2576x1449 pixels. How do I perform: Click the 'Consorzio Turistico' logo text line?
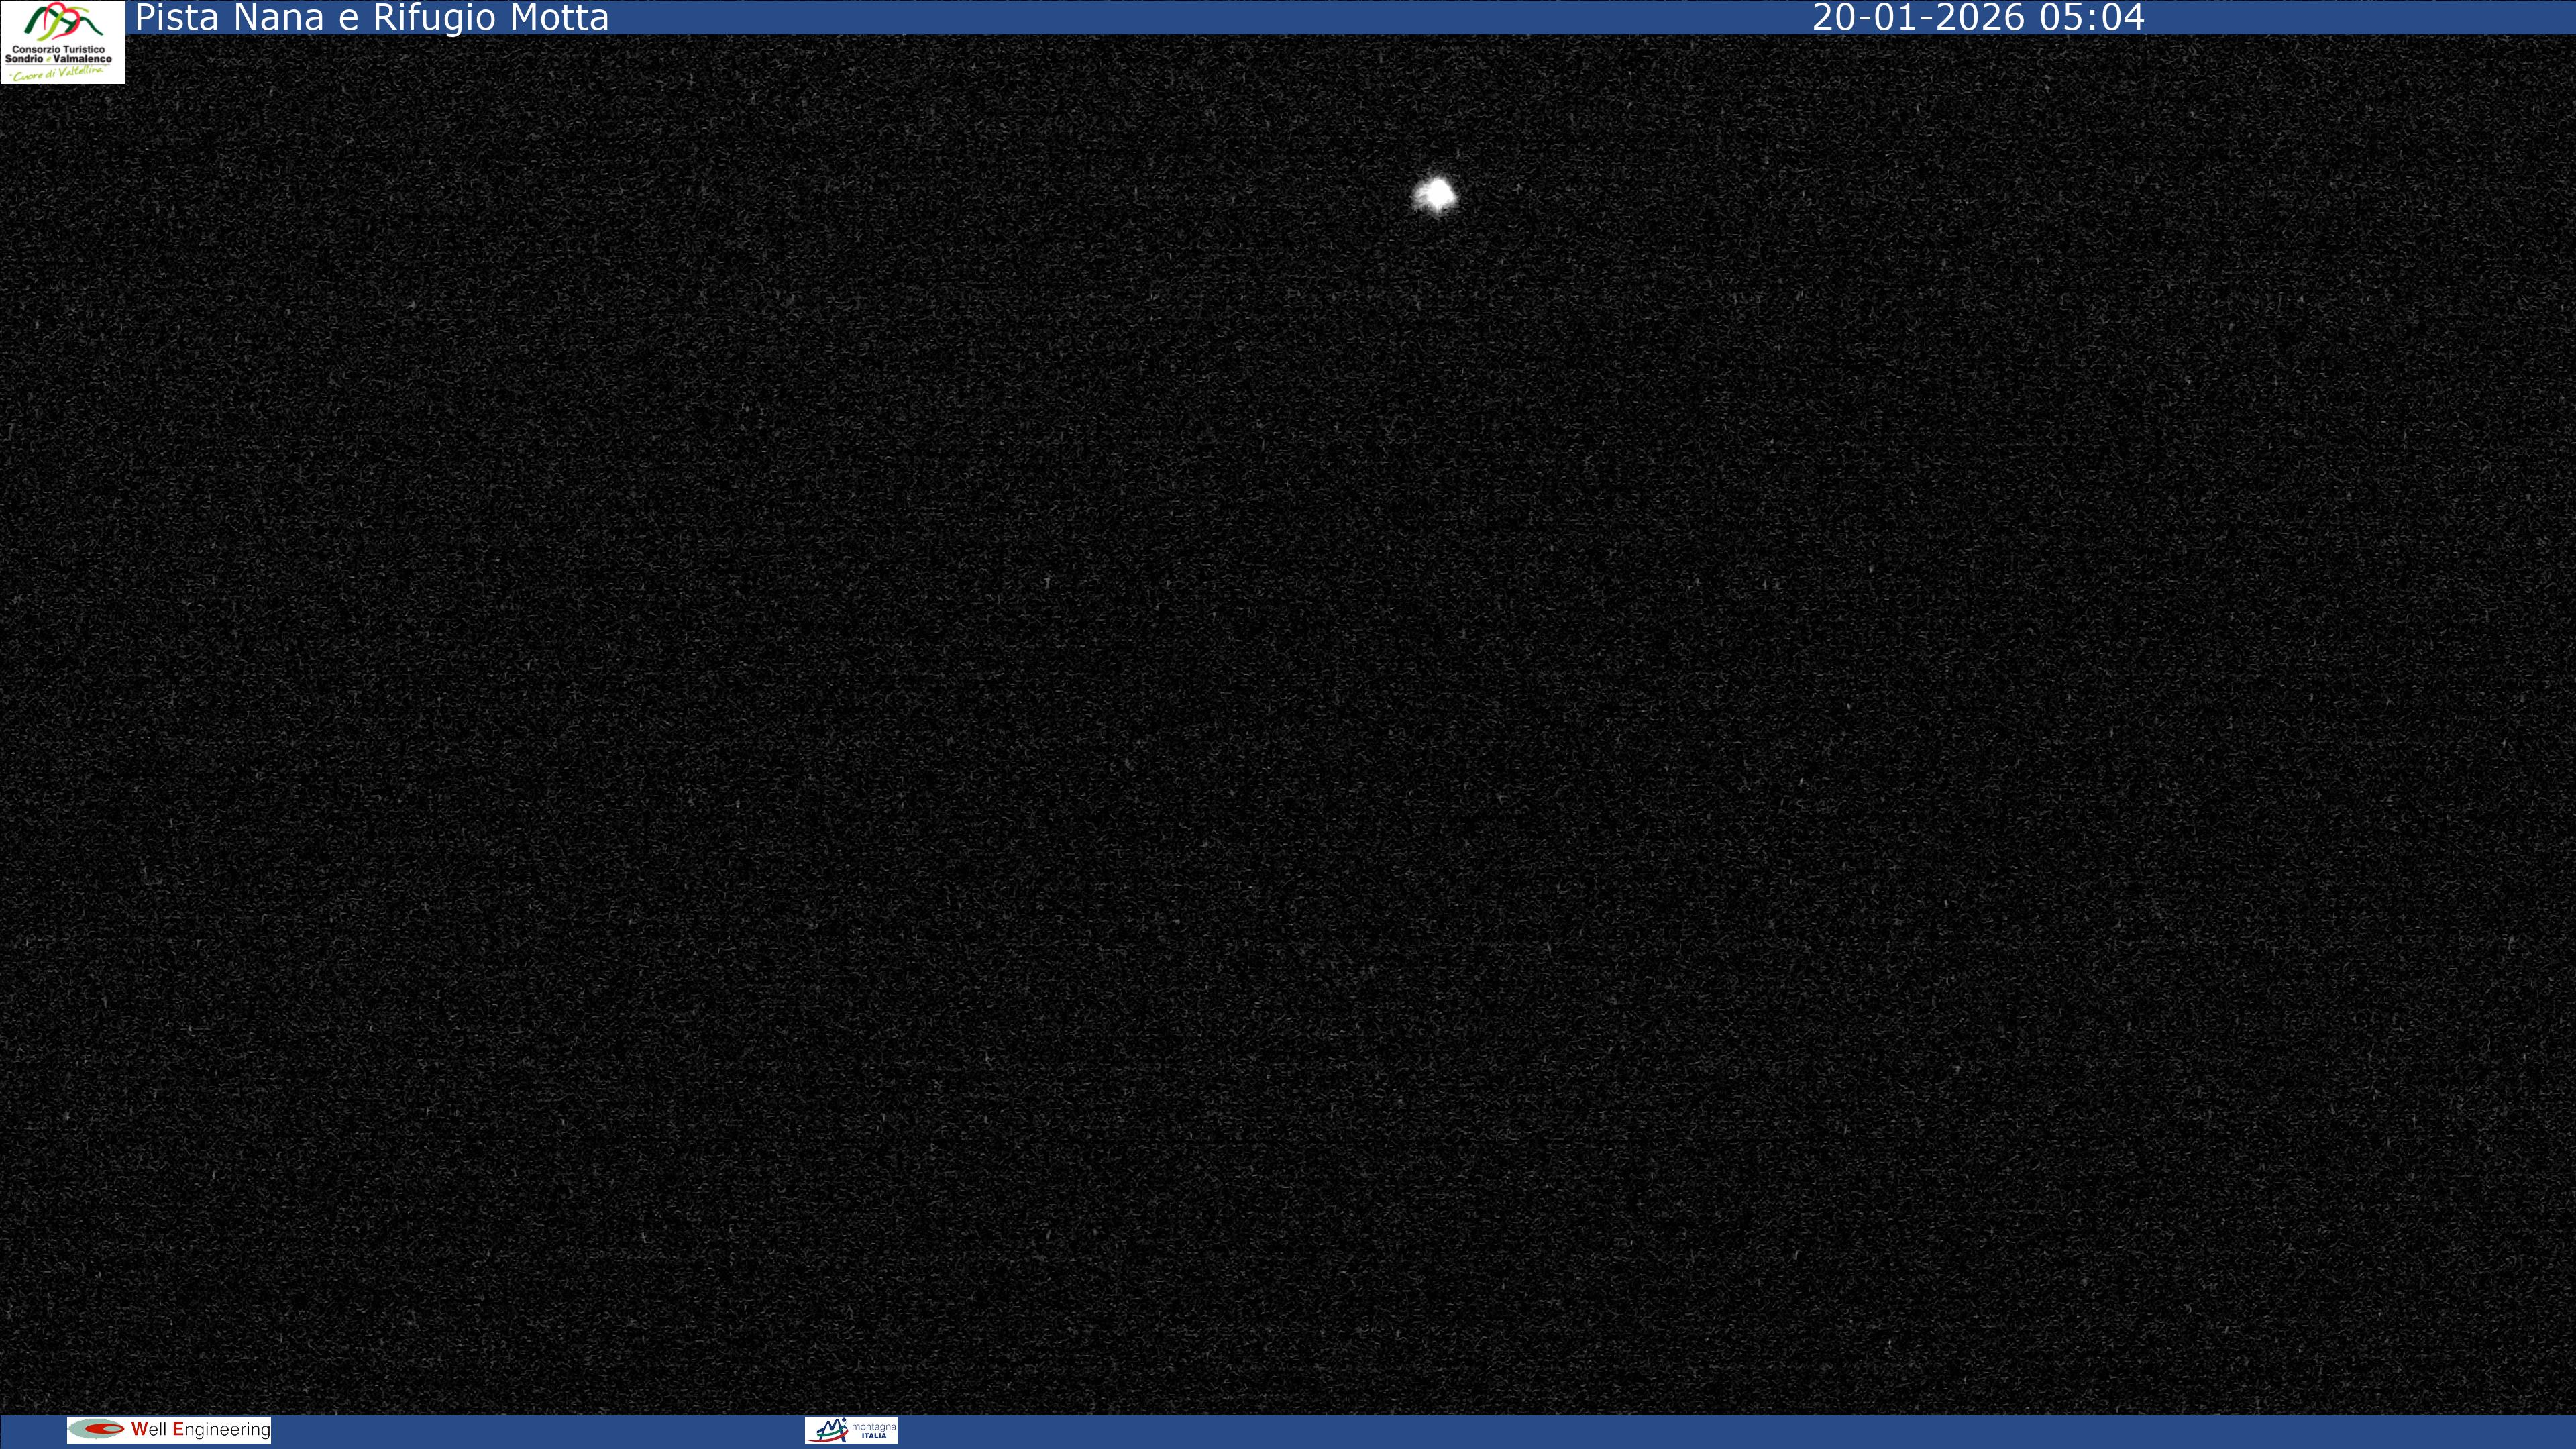[x=59, y=49]
